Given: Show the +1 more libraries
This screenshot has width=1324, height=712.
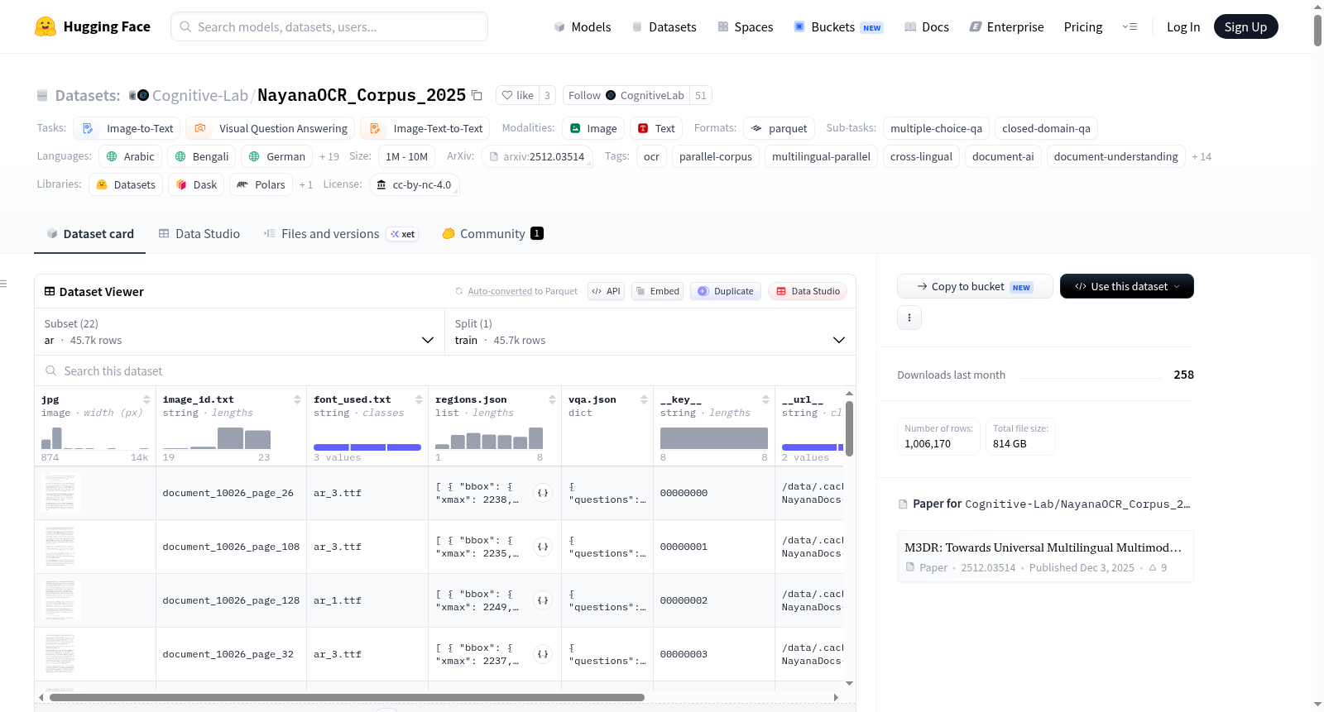Looking at the screenshot, I should (x=306, y=184).
